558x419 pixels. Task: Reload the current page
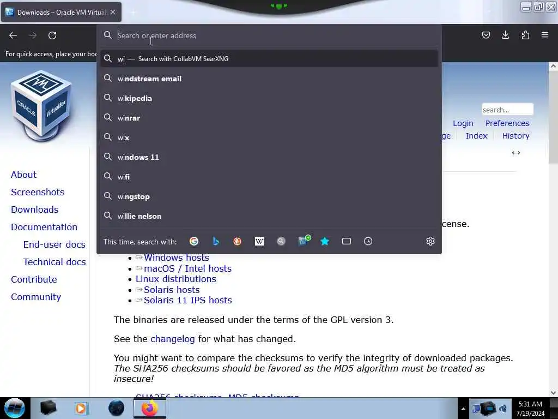click(x=52, y=35)
